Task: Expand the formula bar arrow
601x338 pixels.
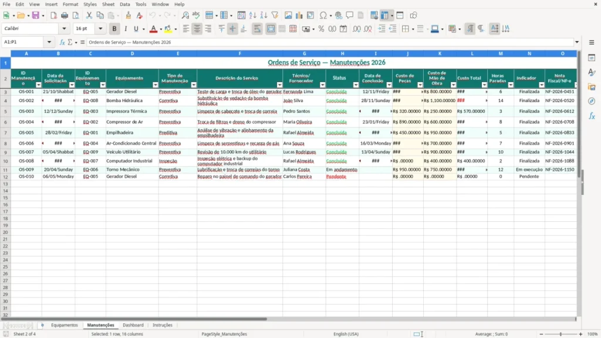Action: (x=577, y=42)
